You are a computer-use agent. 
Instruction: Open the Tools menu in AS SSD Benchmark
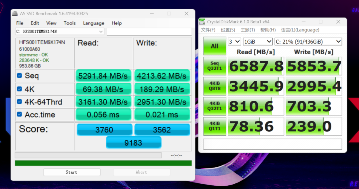tap(69, 23)
